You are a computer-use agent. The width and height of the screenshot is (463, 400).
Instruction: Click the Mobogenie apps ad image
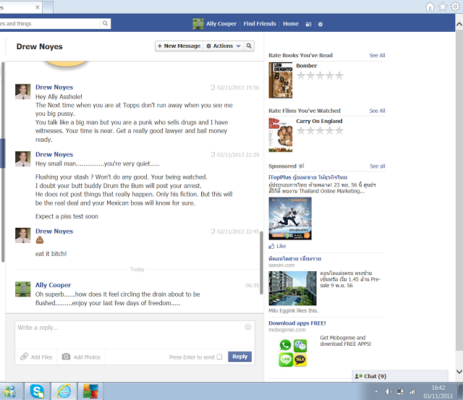293,353
